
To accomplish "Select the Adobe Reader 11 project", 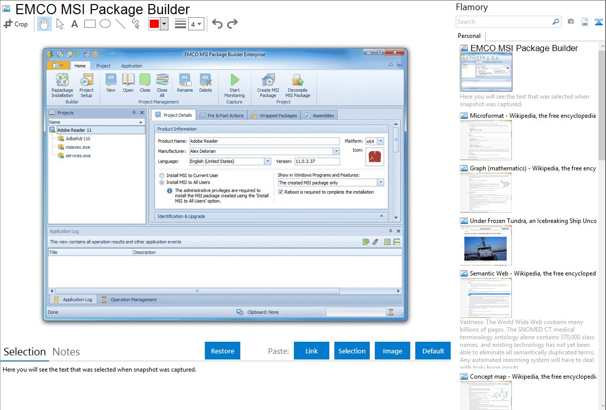I will (74, 130).
